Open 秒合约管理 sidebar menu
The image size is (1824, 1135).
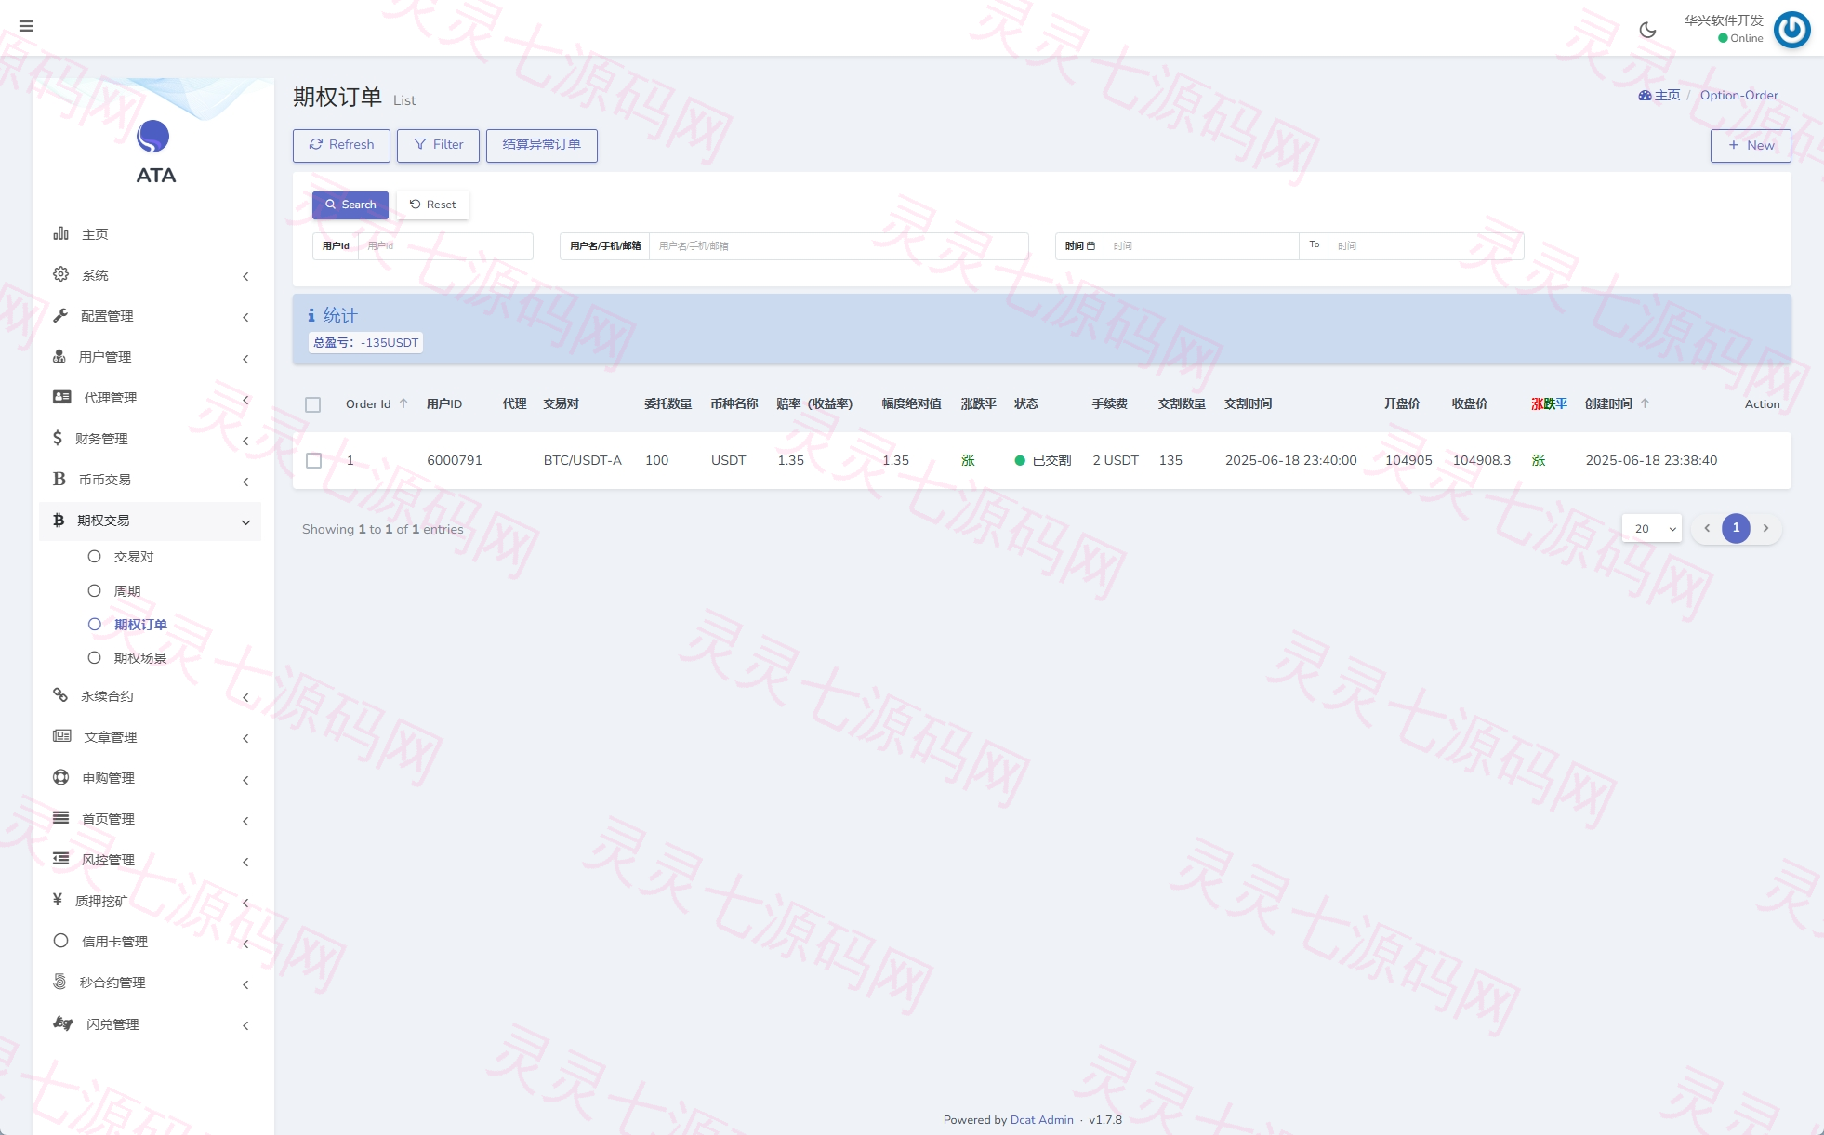click(x=150, y=983)
